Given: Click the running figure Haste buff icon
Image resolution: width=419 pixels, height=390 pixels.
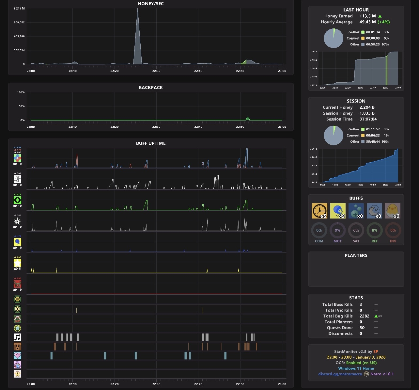Looking at the screenshot, I should pyautogui.click(x=17, y=179).
